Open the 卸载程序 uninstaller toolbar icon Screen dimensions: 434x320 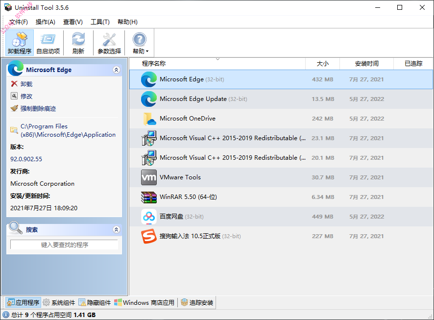coord(20,43)
